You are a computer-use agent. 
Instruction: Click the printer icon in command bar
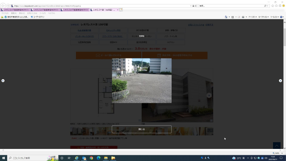(x=243, y=17)
